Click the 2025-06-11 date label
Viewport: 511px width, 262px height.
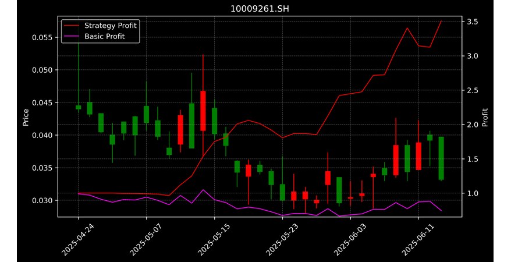(x=418, y=240)
